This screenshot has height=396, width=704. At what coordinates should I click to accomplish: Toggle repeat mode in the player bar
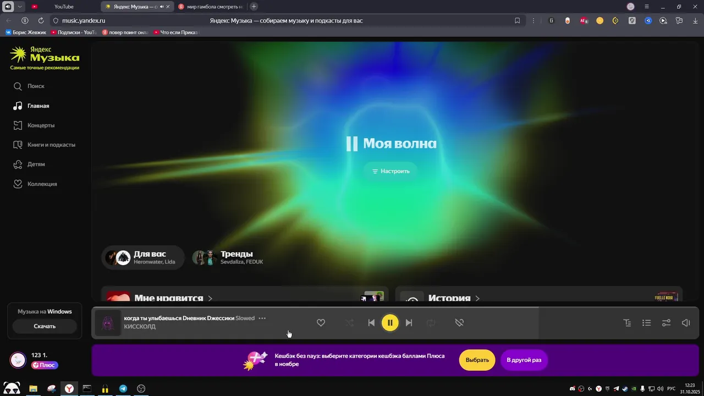tap(431, 323)
